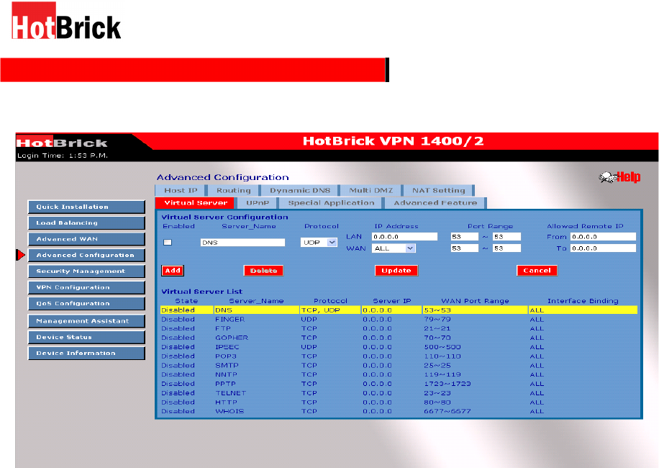Click the HotBrick logo in header
This screenshot has height=468, width=659.
coord(62,143)
